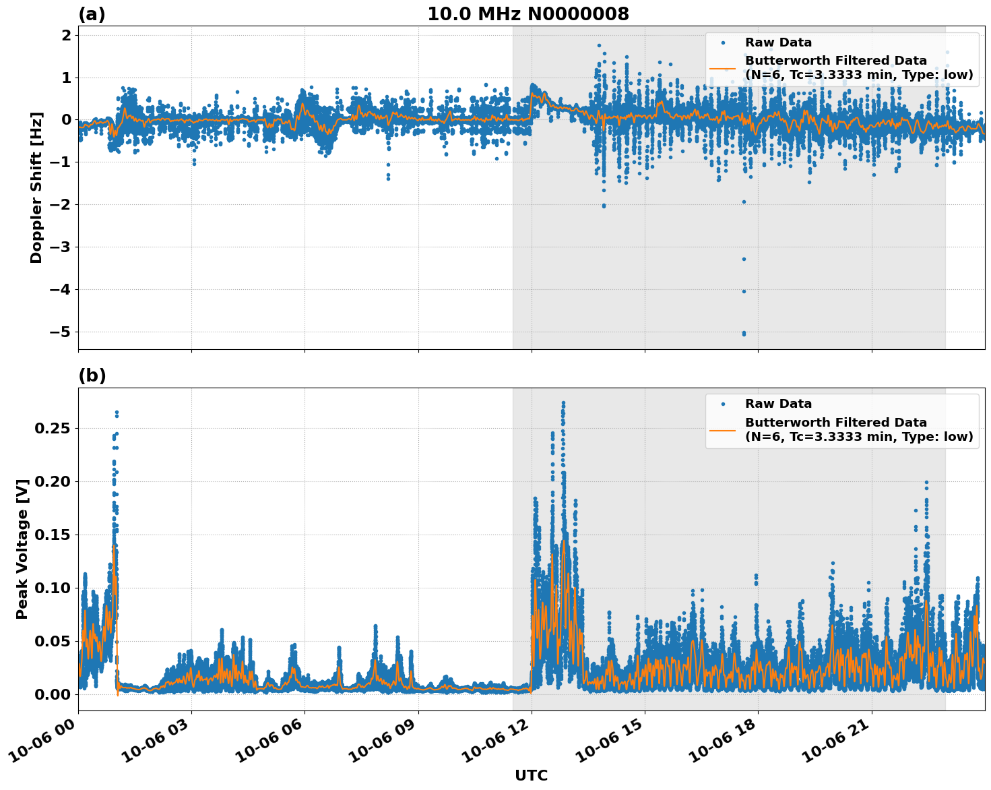This screenshot has height=790, width=991.
Task: Click the tallest voltage spike near 0.27 V
Action: (x=563, y=403)
